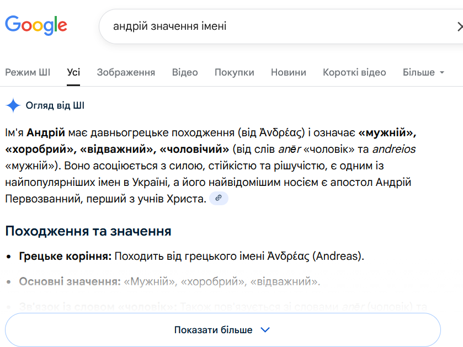This screenshot has height=347, width=463.
Task: Click the text Первозванний, перший з учнів Христа
Action: coord(106,199)
